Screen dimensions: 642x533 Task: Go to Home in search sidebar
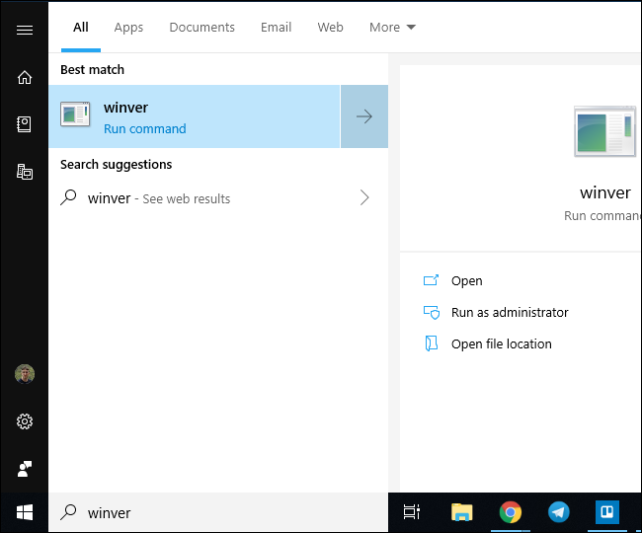tap(25, 77)
